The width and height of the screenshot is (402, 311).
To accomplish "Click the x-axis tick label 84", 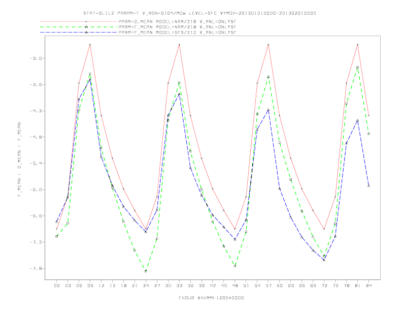I will point(369,286).
